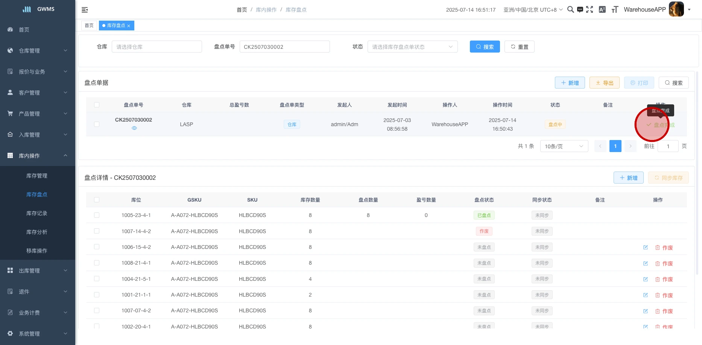This screenshot has width=702, height=345.
Task: Toggle fullscreen mode icon
Action: (x=590, y=10)
